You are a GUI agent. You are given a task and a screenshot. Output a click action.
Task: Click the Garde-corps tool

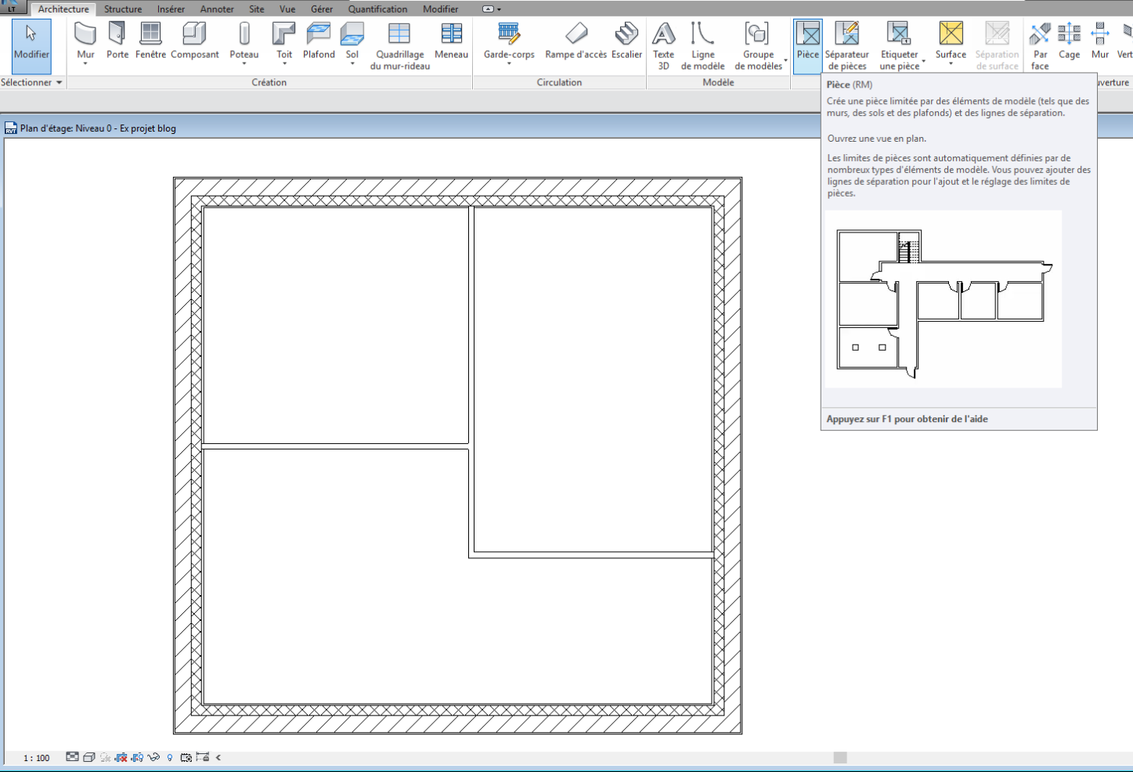tap(508, 39)
